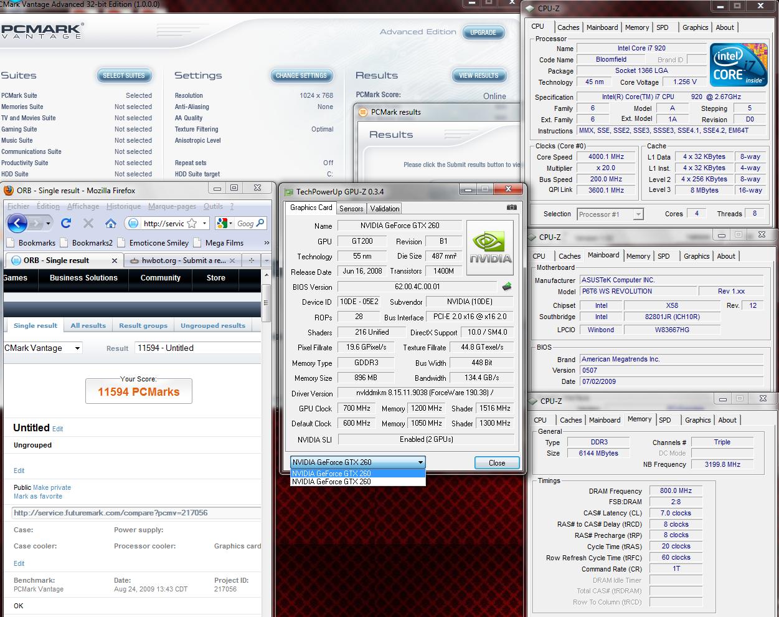
Task: Open Memory tab in Mainboard CPU-Z window
Action: [x=638, y=256]
